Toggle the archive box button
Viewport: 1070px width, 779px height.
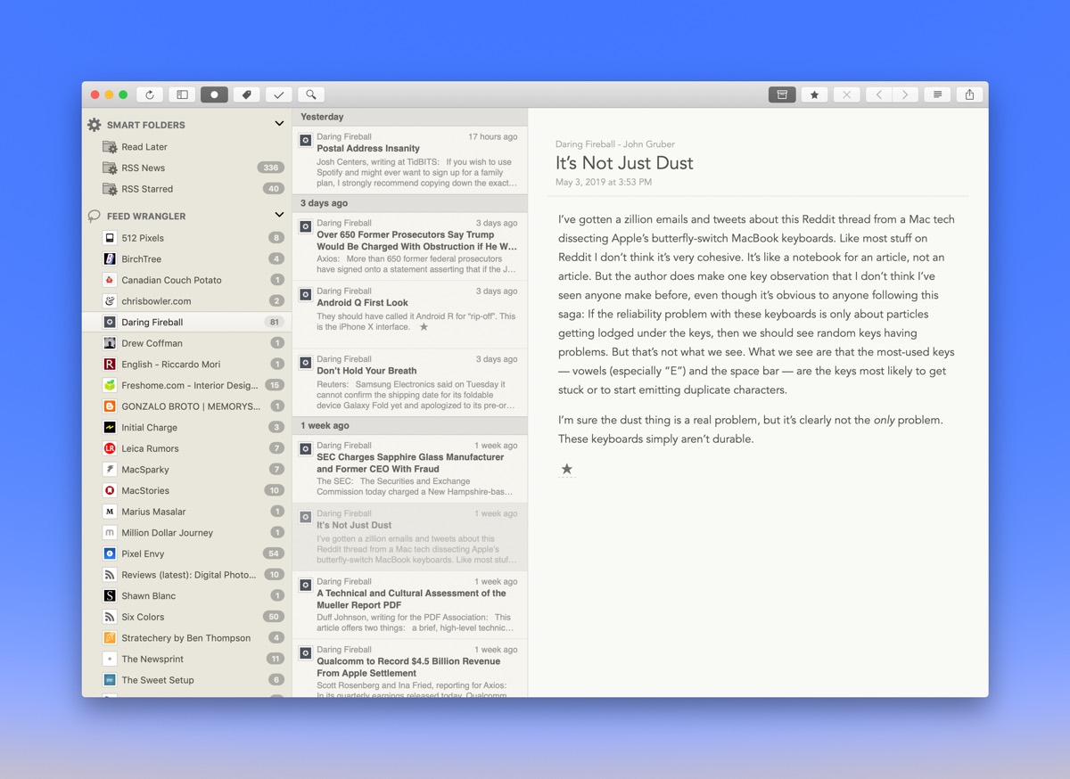(x=782, y=94)
